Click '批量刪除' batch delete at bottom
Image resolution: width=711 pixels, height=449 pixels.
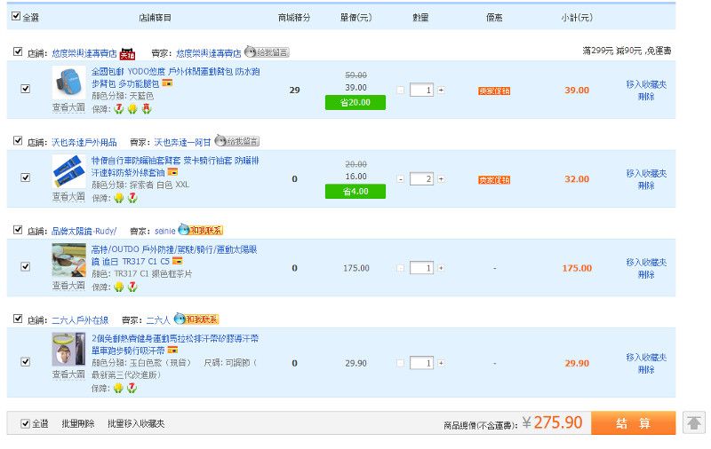tap(77, 424)
